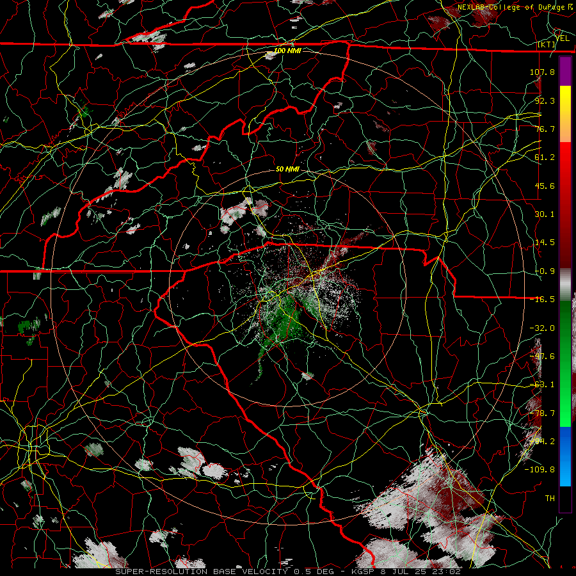Click the VEL product label
This screenshot has height=576, width=576.
pos(562,38)
